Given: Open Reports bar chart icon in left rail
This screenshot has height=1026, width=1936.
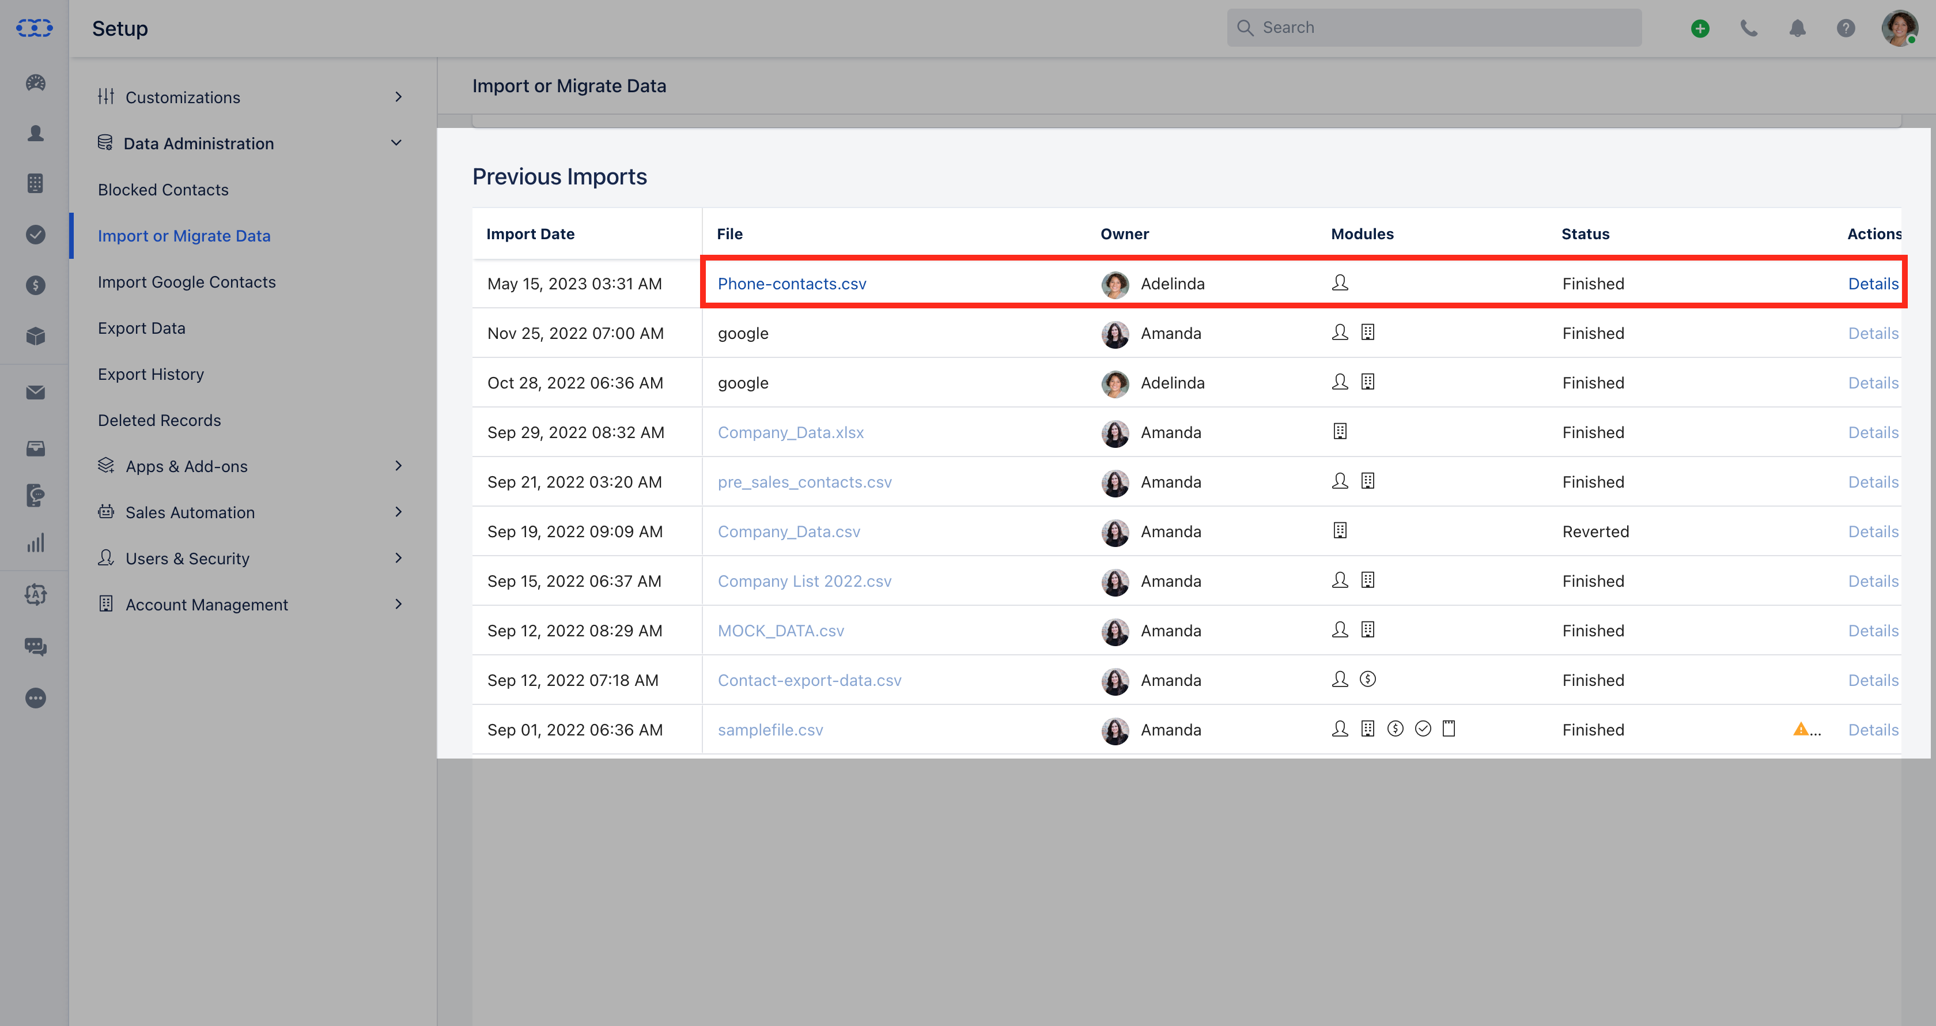Looking at the screenshot, I should click(x=35, y=543).
